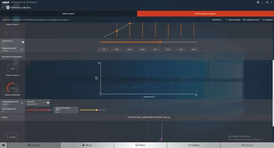Select the WattMan καθολικών ρυθμίσεων tab
The height and width of the screenshot is (148, 274).
206,13
